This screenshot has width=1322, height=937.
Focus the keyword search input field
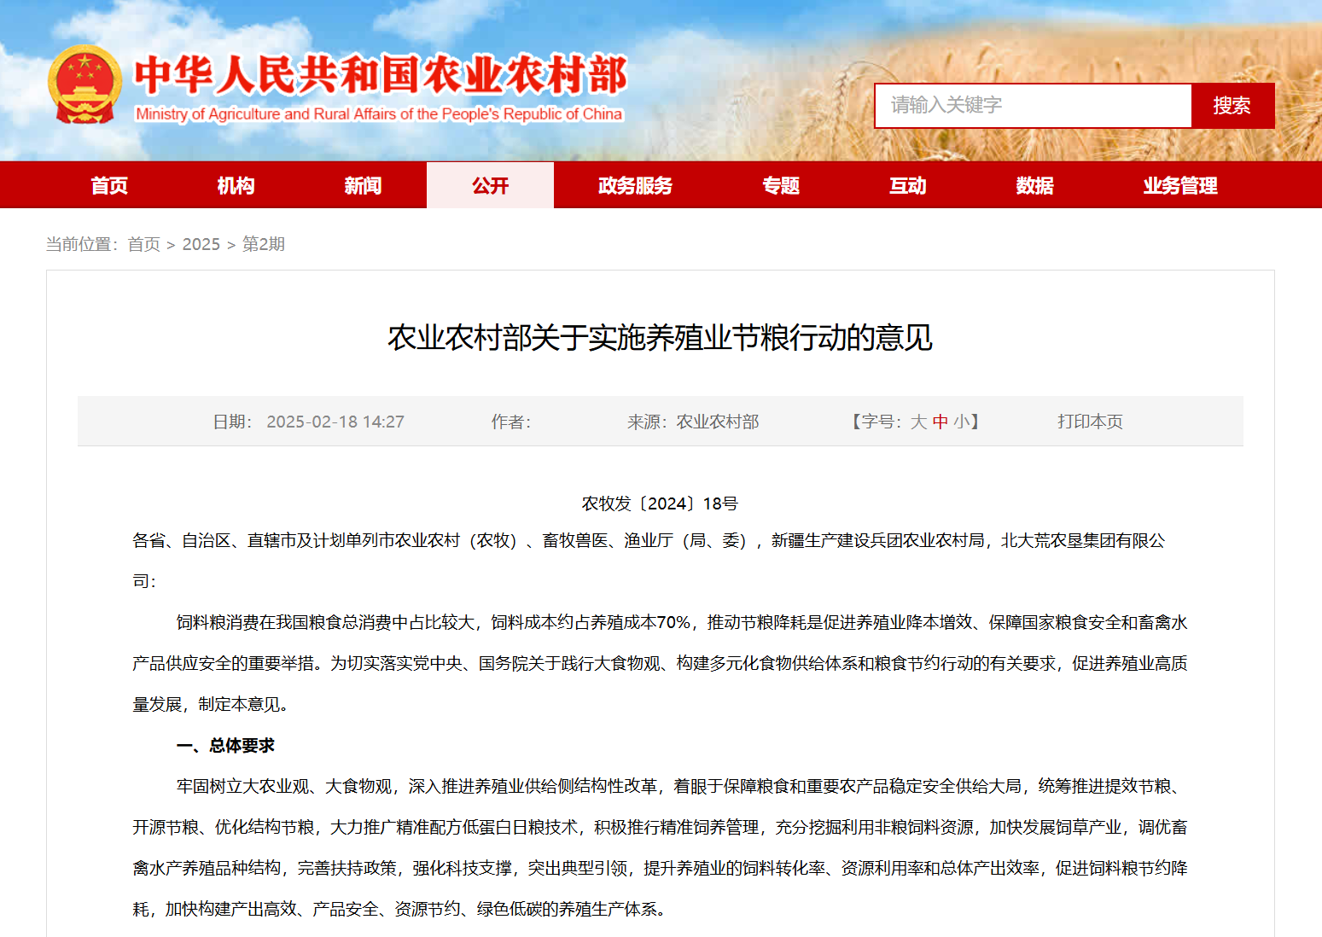point(1033,106)
